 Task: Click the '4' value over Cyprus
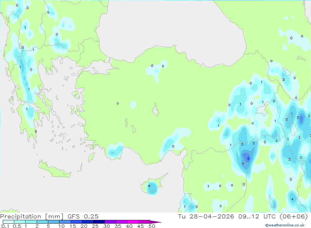point(149,186)
